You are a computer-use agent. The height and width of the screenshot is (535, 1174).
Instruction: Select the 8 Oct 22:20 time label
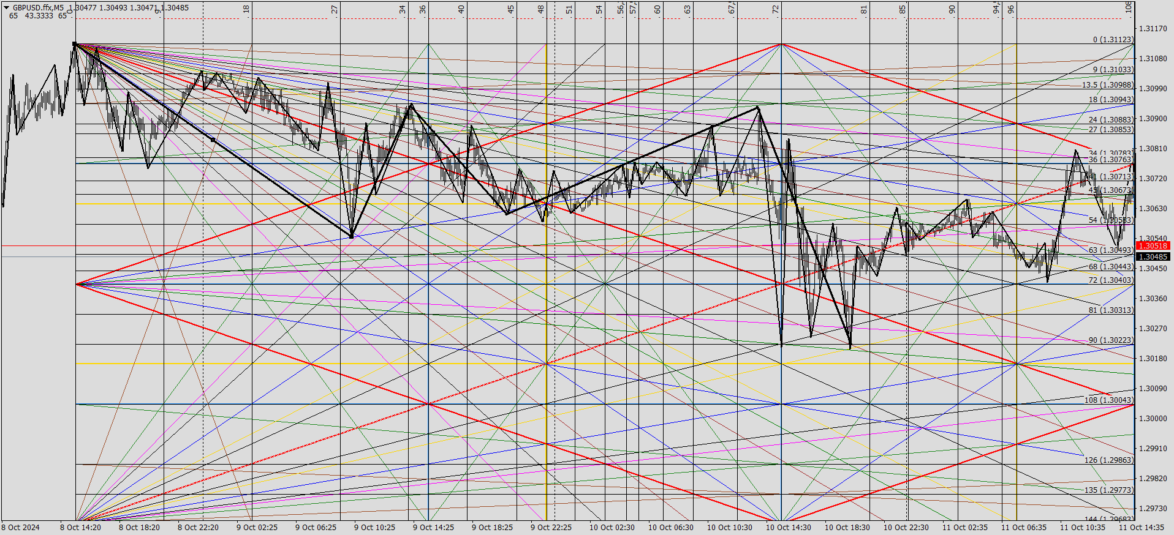[198, 528]
